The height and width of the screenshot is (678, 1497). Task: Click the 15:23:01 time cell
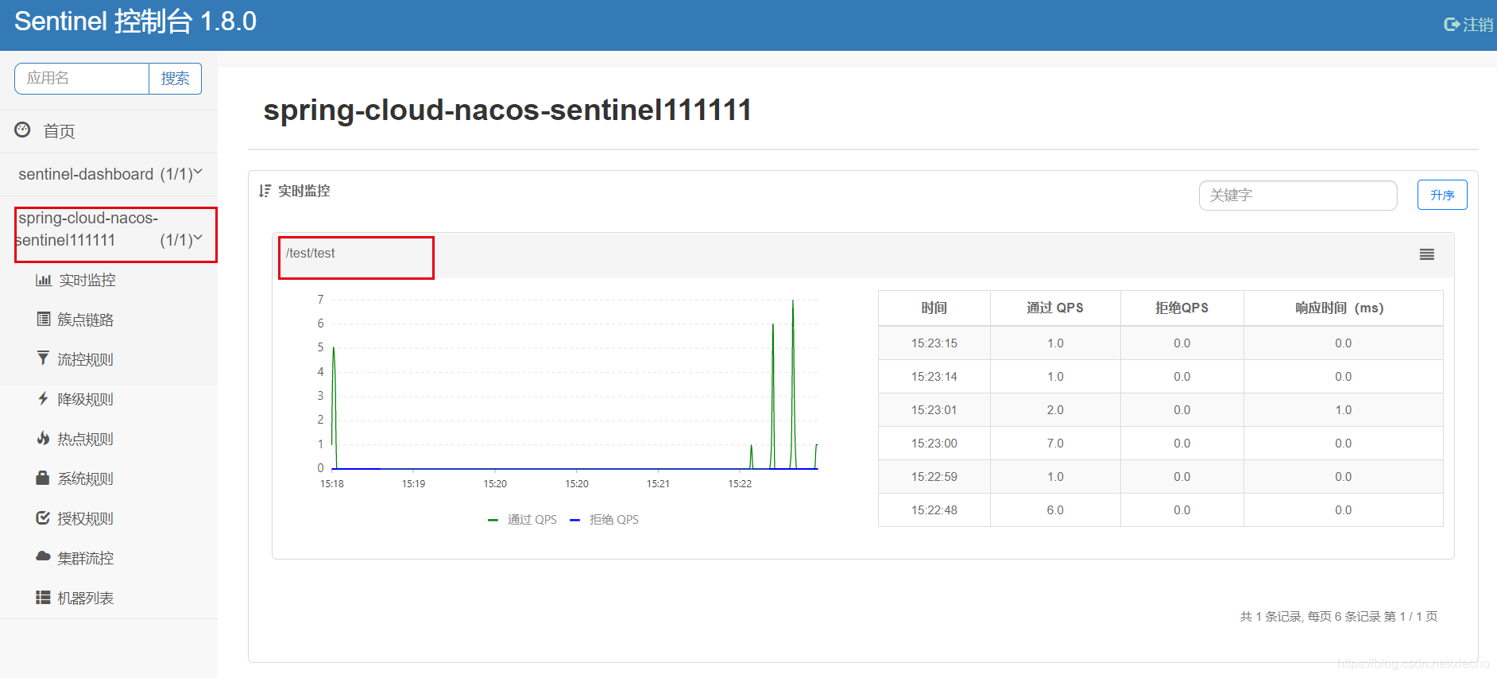tap(934, 410)
